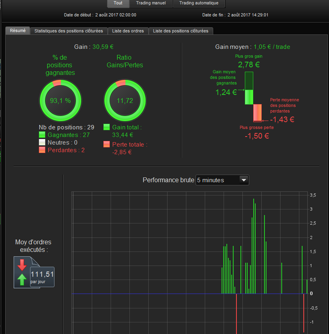
Task: Select the Résumé tab
Action: click(18, 30)
